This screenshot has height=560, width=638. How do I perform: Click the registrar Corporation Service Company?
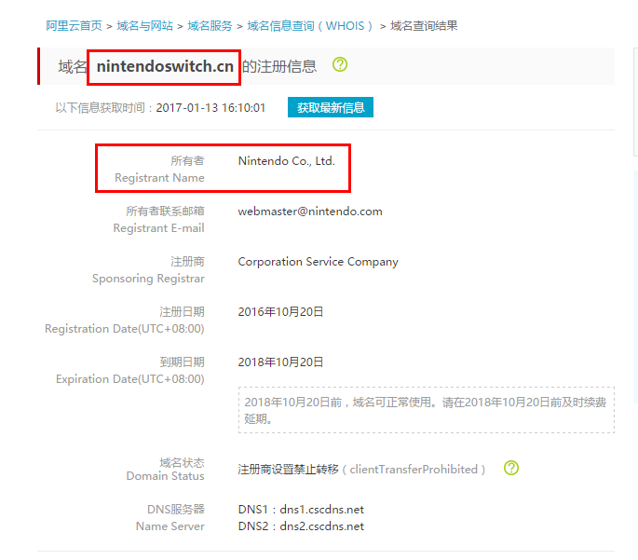pos(319,262)
